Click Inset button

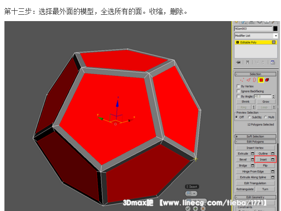(x=263, y=159)
